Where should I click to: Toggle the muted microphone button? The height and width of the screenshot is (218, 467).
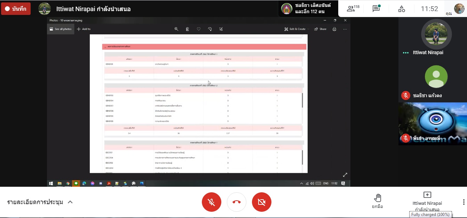tap(212, 202)
